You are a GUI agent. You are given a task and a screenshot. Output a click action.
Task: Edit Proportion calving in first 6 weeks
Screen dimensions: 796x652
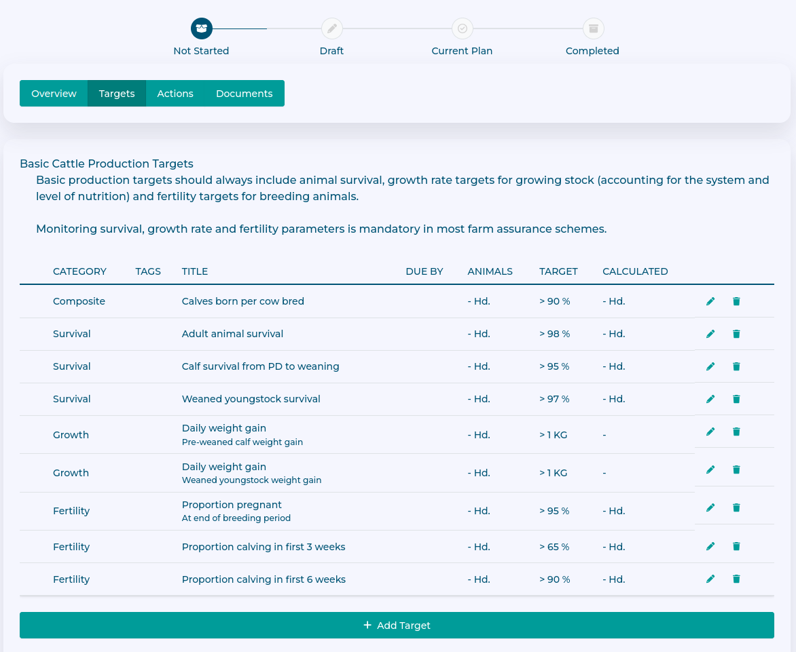710,579
